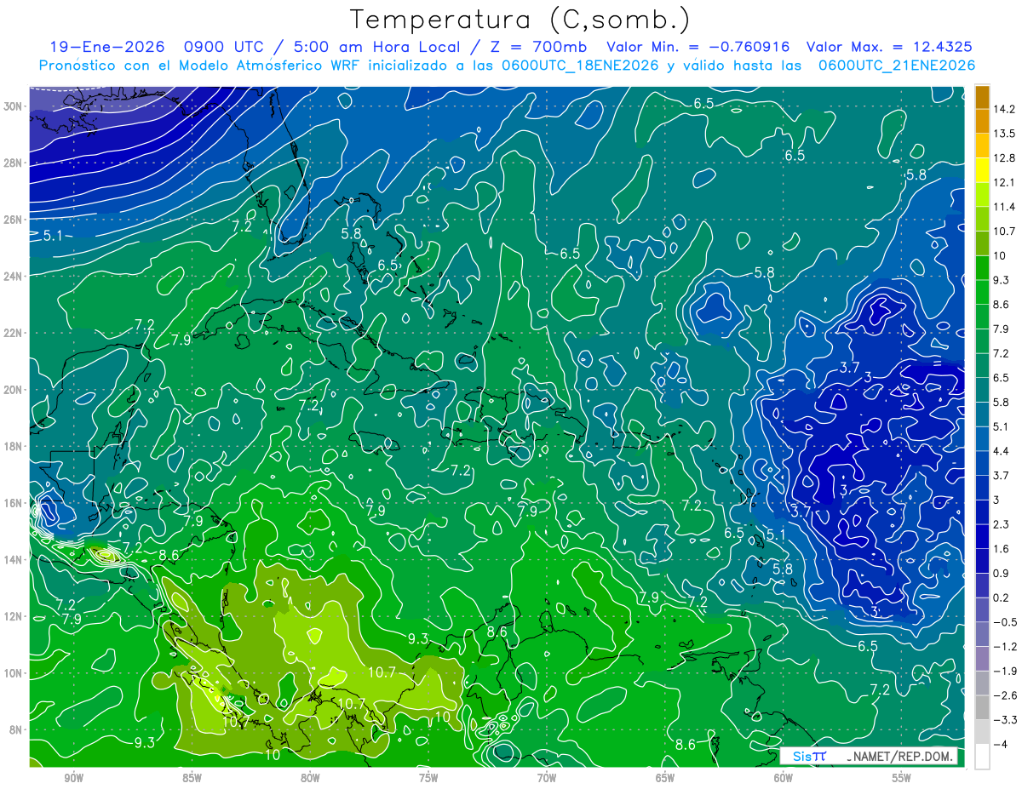Pick the yellow swatch between 12.1 and 12.8

point(982,170)
